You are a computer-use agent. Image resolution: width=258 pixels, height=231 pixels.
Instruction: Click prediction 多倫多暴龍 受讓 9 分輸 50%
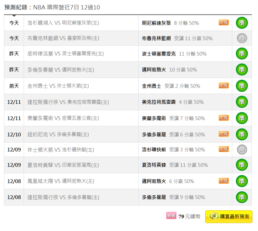174,197
